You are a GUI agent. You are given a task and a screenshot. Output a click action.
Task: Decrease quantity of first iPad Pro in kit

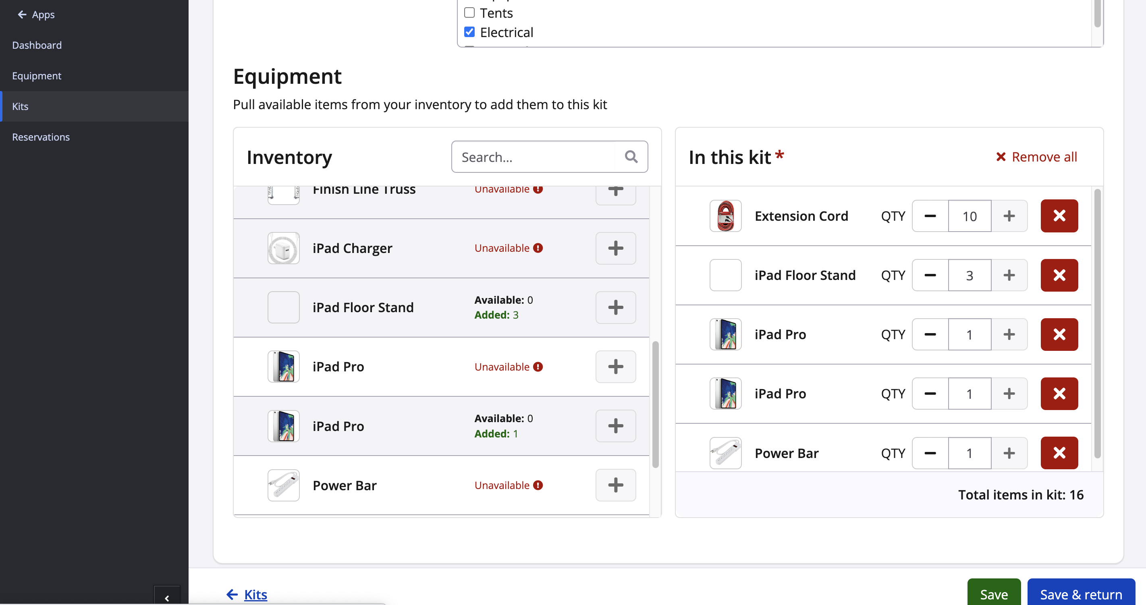tap(930, 335)
